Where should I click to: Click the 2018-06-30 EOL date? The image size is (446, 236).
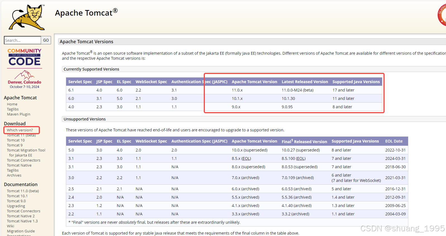395,167
